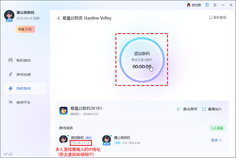Click the user avatar at top left
Image resolution: width=236 pixels, height=158 pixels.
point(9,16)
